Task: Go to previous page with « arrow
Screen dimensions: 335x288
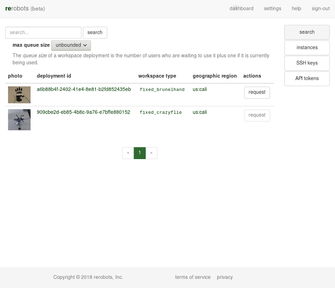Action: point(128,153)
